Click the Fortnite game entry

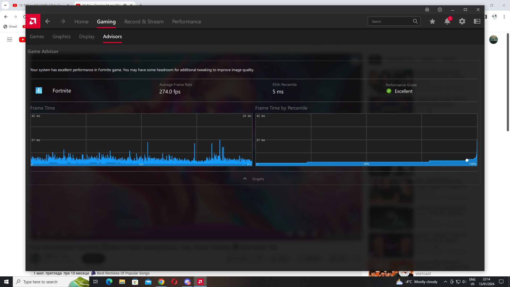click(x=62, y=91)
